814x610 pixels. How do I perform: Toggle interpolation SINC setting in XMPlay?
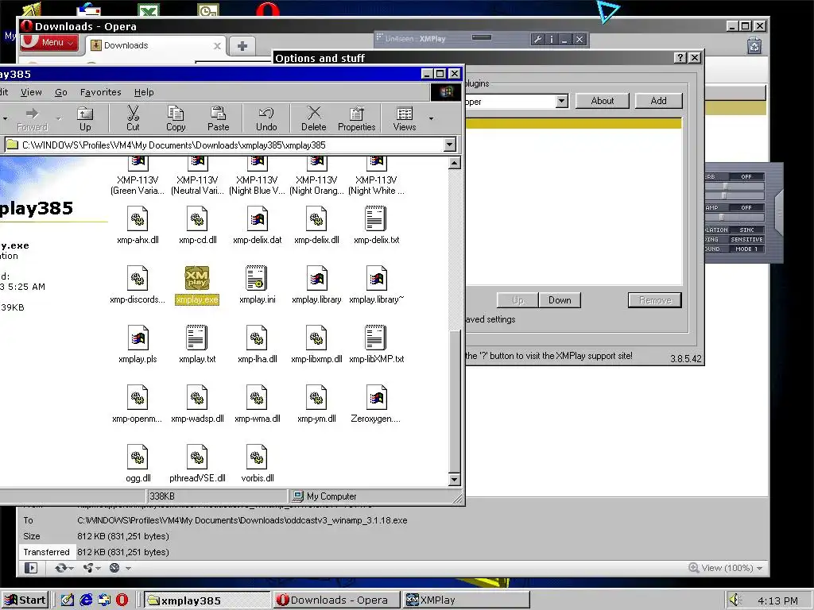[x=746, y=230]
